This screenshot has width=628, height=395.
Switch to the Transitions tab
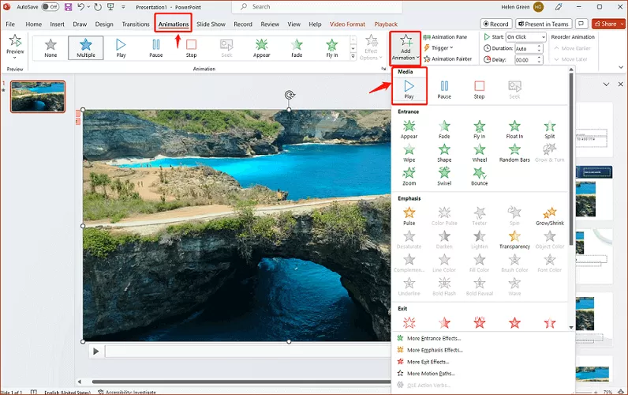coord(136,24)
